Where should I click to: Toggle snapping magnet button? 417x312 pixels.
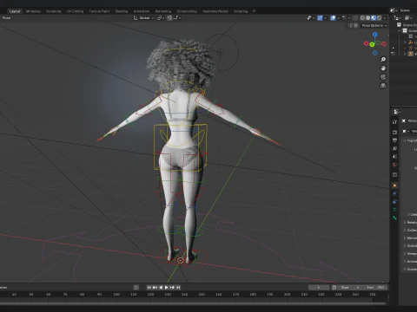(169, 18)
